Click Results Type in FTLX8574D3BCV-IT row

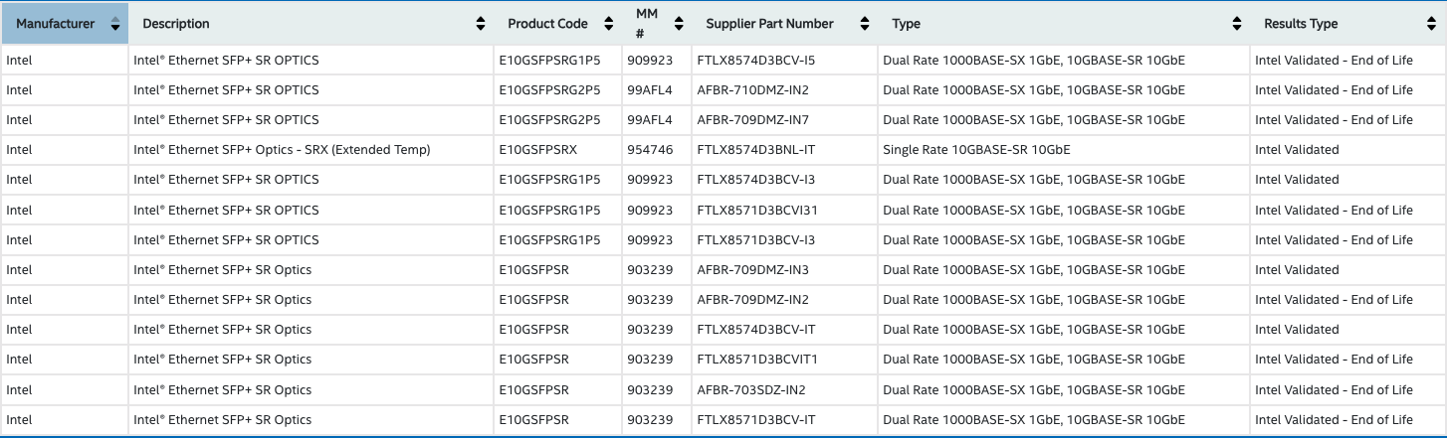pyautogui.click(x=1297, y=330)
